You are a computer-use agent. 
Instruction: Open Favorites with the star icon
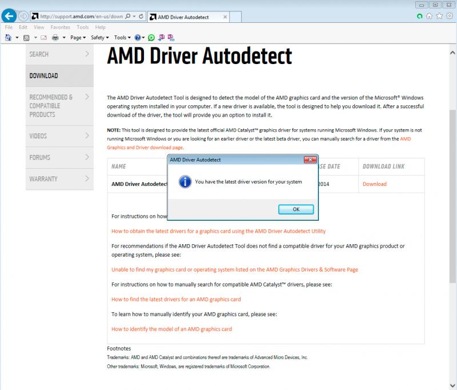(x=439, y=16)
